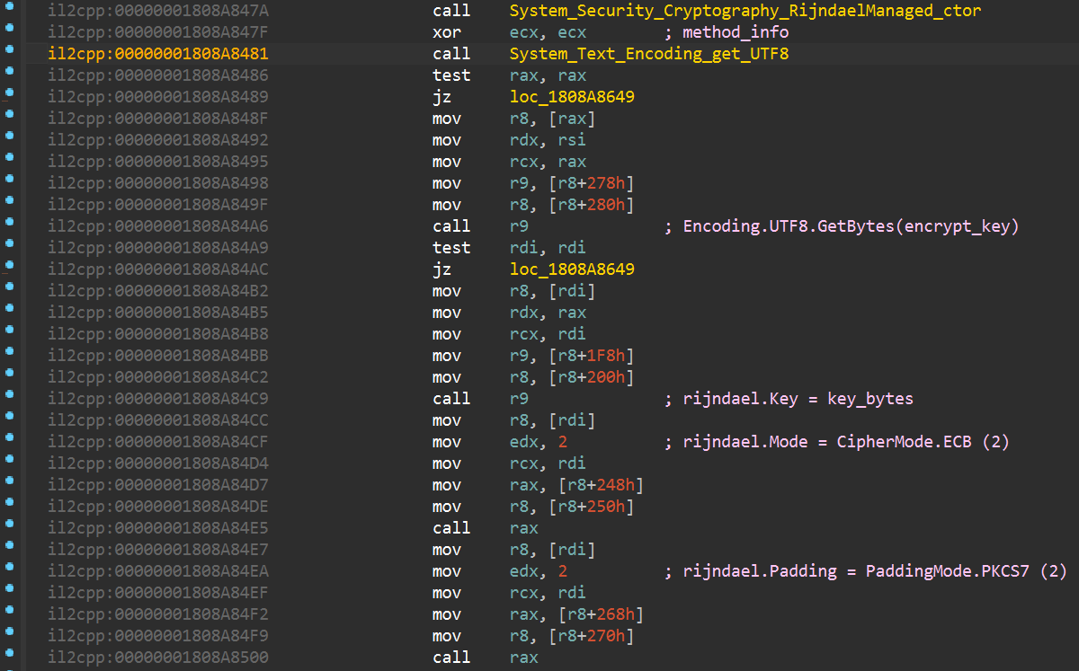Viewport: 1079px width, 671px height.
Task: Click the jz mnemonic at address 1808A8489
Action: (x=441, y=97)
